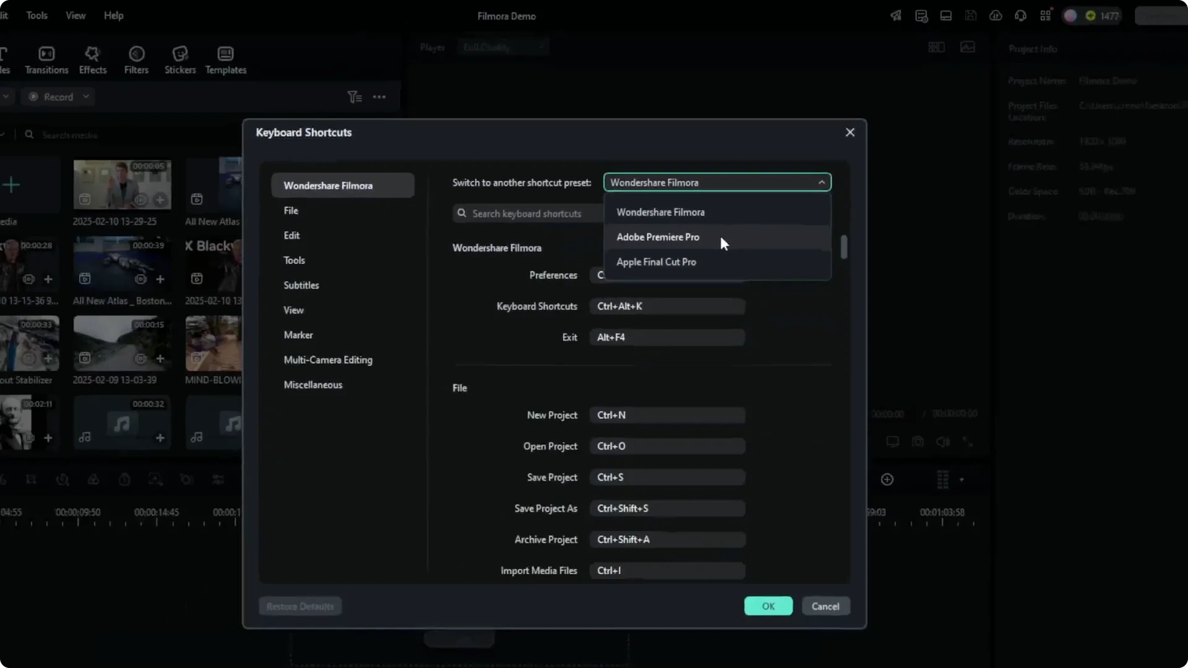Image resolution: width=1188 pixels, height=668 pixels.
Task: Select the Transitions tab icon
Action: tap(46, 59)
